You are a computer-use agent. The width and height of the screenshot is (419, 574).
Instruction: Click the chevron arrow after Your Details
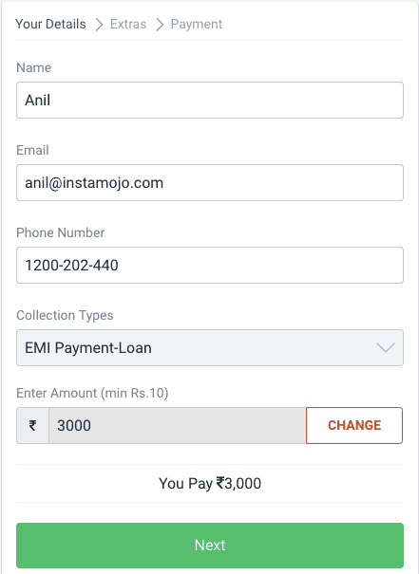click(x=99, y=25)
